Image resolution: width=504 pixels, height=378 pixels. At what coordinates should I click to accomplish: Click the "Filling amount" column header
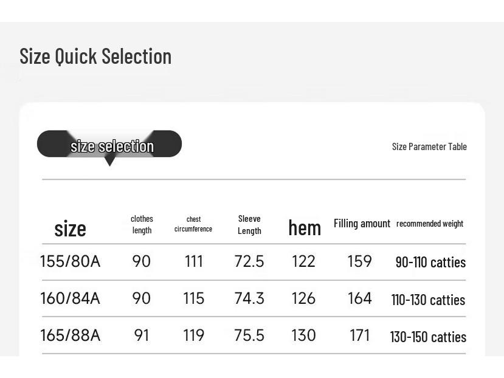point(362,223)
